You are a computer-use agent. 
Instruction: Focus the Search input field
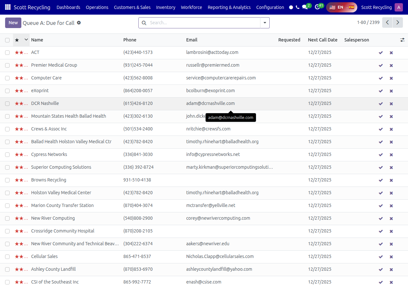click(x=204, y=23)
